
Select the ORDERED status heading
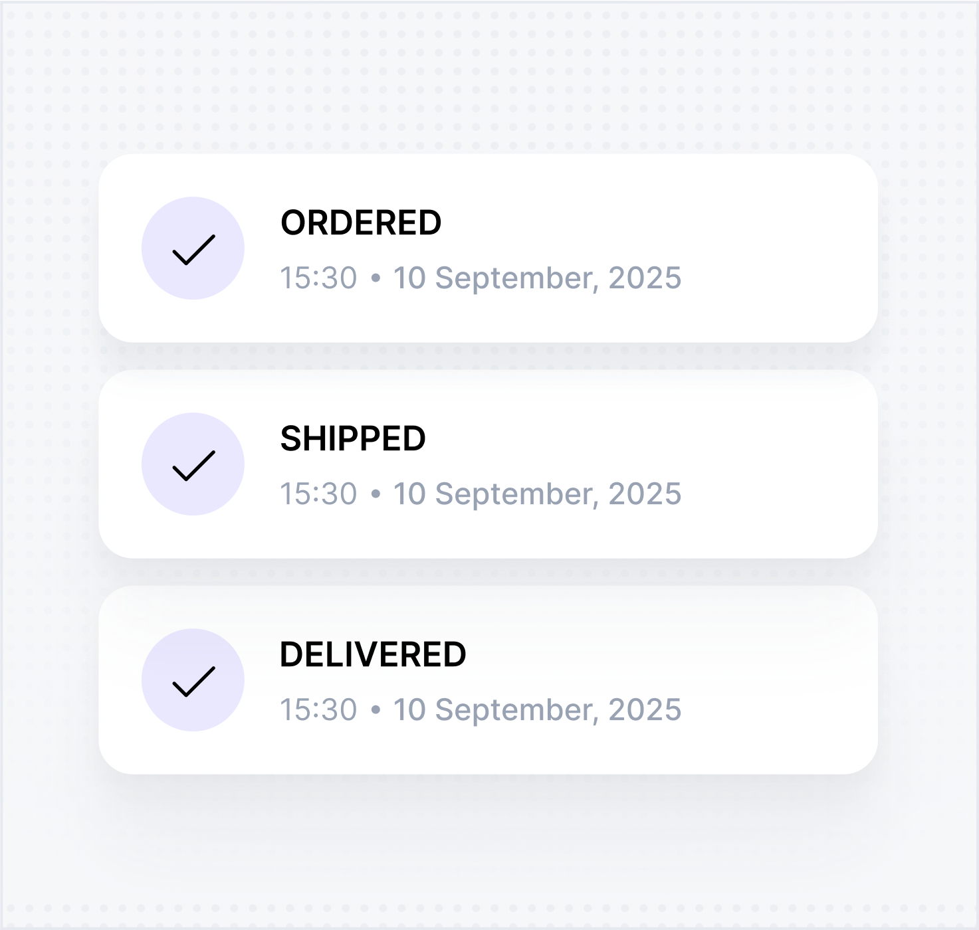361,223
